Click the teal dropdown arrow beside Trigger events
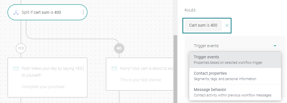The width and height of the screenshot is (287, 103). pos(275,46)
